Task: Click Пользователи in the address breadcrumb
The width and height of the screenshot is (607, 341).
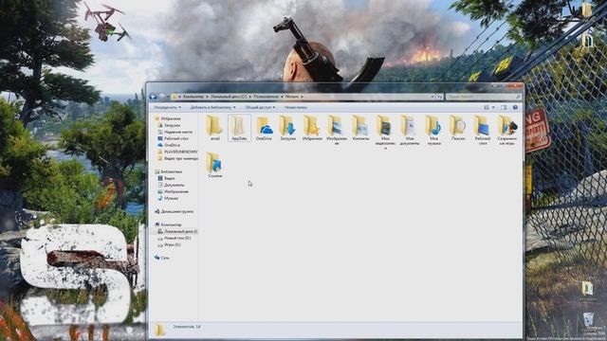Action: tap(266, 97)
